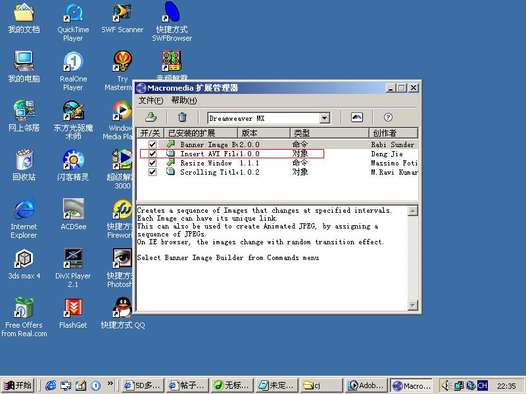
Task: Click the trash can remove extension icon
Action: (x=182, y=118)
